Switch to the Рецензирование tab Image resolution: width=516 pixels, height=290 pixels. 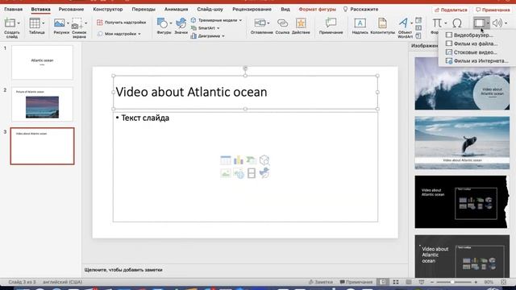coord(252,9)
